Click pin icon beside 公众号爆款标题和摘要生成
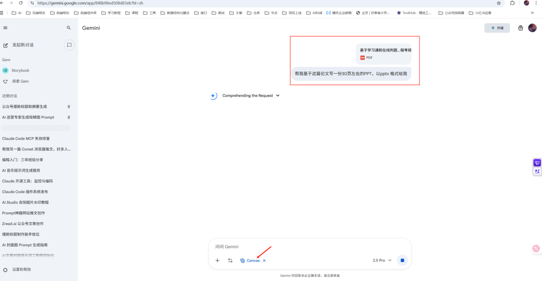 [x=69, y=107]
